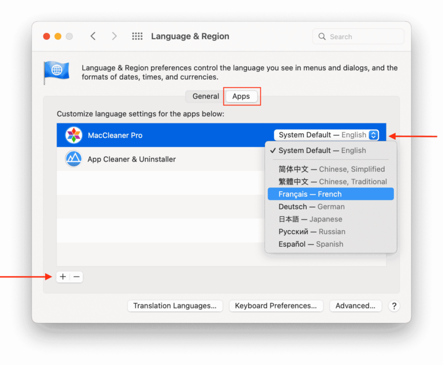
Task: Close the window with red button
Action: point(47,36)
